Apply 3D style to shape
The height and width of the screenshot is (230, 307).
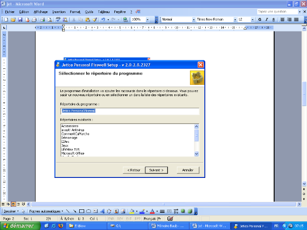pos(190,211)
